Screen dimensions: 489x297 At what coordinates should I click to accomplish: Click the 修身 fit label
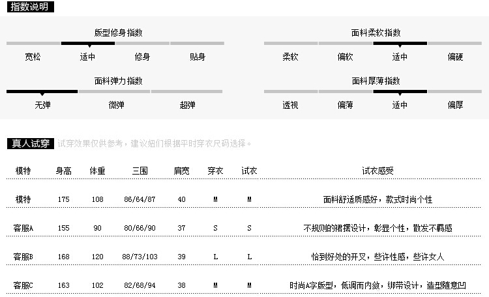[143, 57]
